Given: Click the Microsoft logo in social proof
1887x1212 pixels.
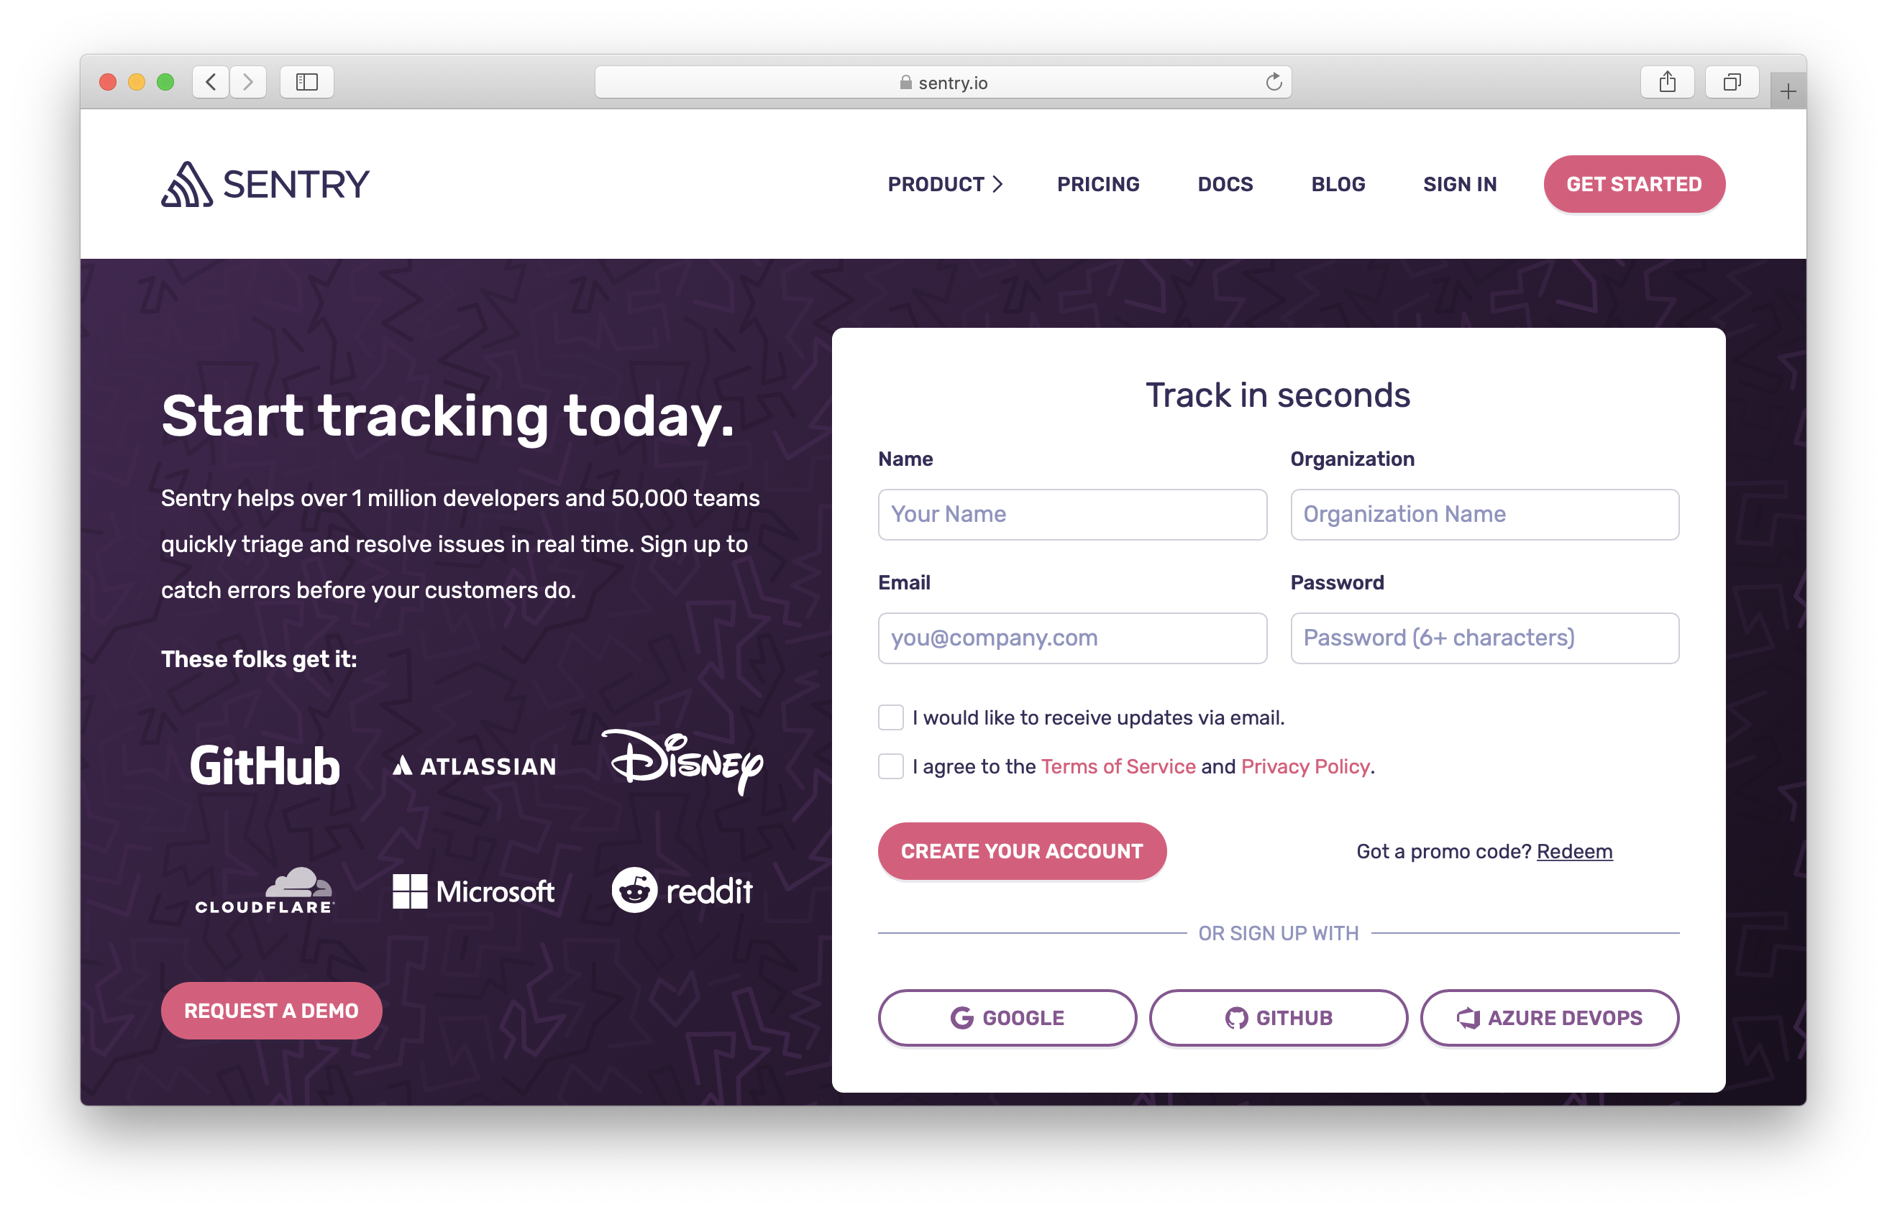Looking at the screenshot, I should (472, 891).
